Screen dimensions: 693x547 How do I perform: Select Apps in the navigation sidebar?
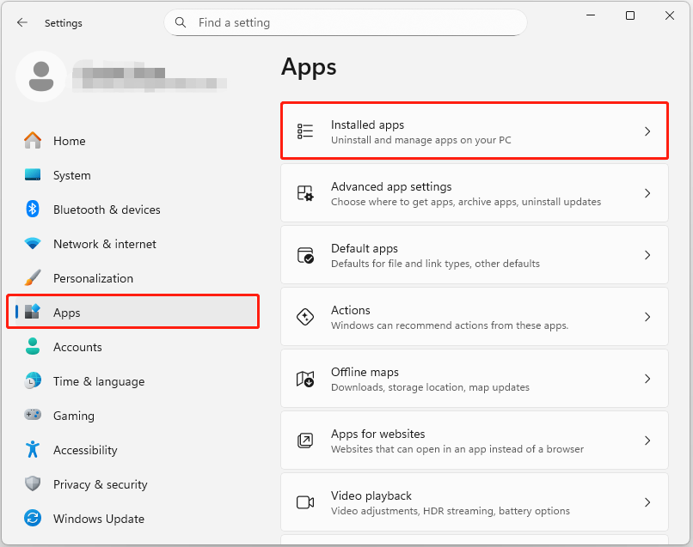tap(67, 313)
